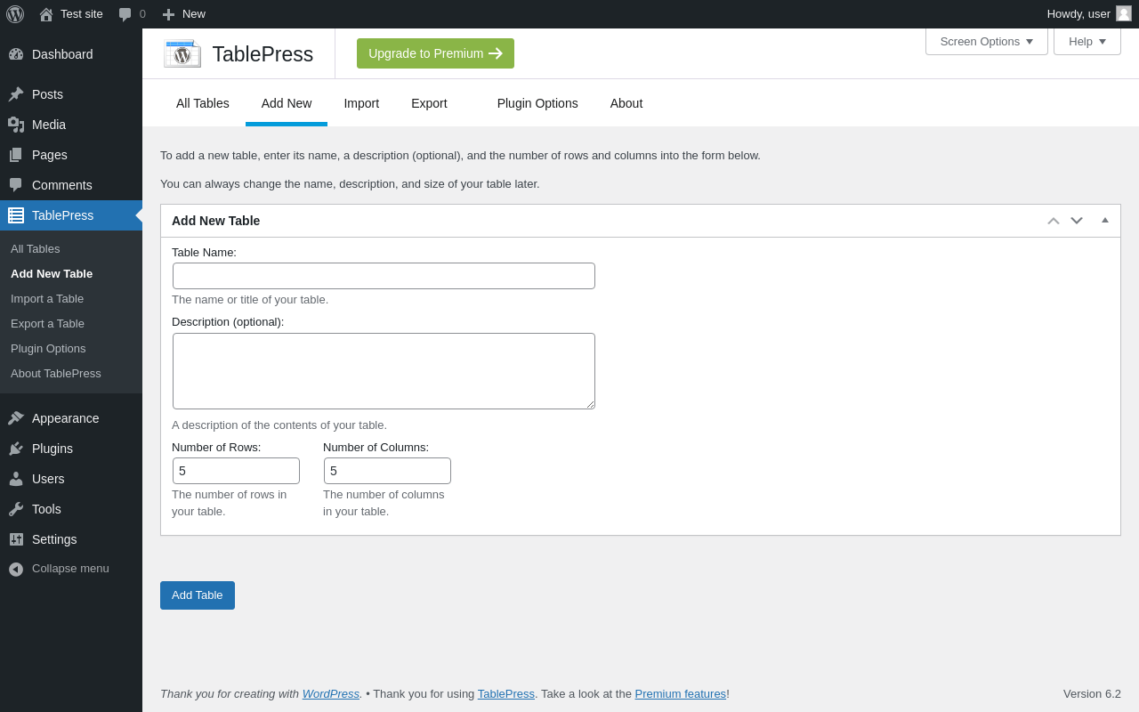The height and width of the screenshot is (712, 1139).
Task: Toggle the Add New Table panel triangle
Action: pyautogui.click(x=1105, y=221)
